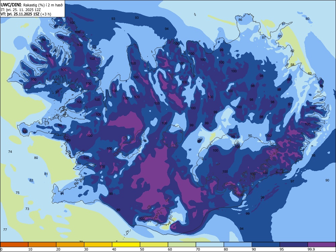
Task: Click the orange 10–20 legend swatch
Action: point(42,245)
